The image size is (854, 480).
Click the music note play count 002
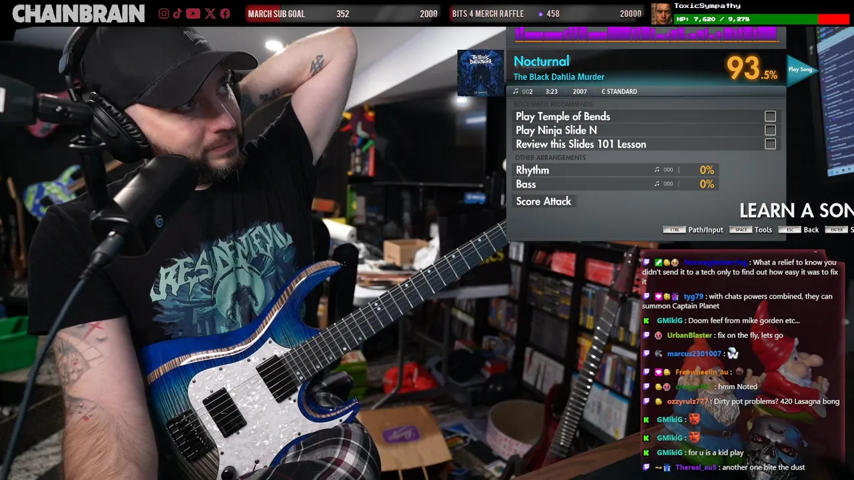point(523,92)
